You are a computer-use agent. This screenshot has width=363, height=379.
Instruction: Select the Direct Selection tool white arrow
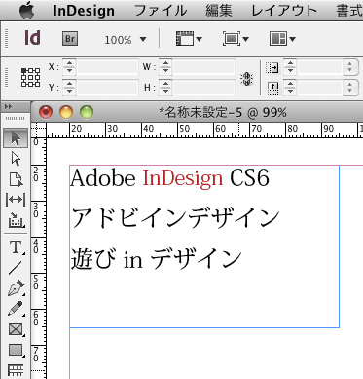click(16, 159)
